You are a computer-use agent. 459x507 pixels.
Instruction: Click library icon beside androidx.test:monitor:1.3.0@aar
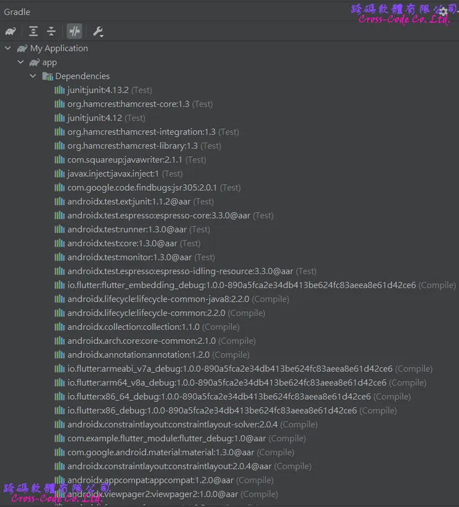(60, 257)
